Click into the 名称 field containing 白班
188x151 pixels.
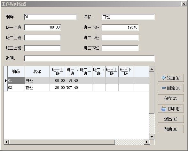[128, 17]
